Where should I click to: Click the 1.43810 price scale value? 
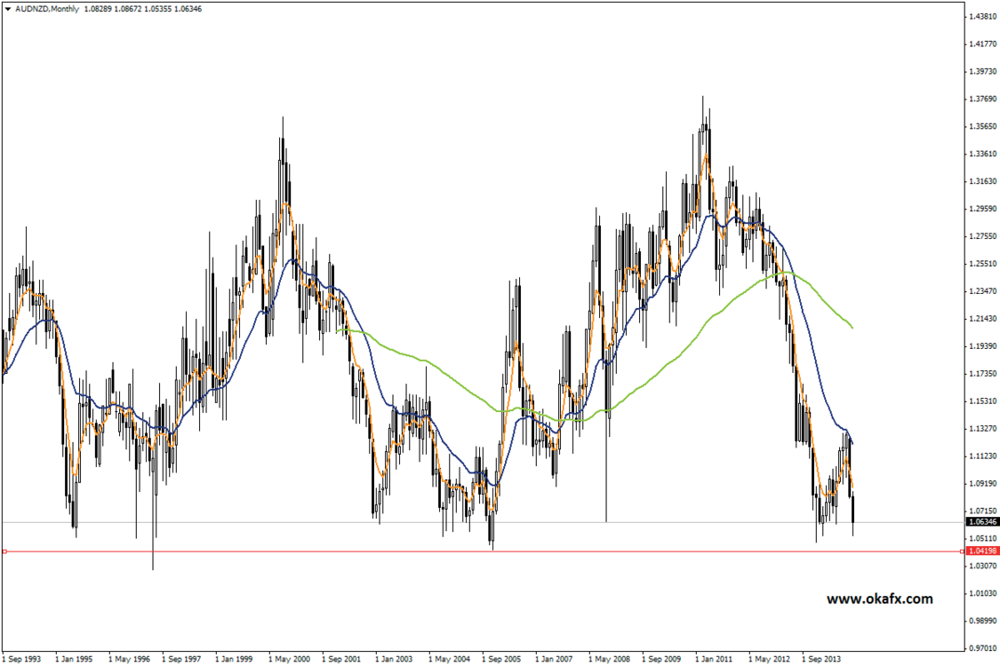(982, 16)
